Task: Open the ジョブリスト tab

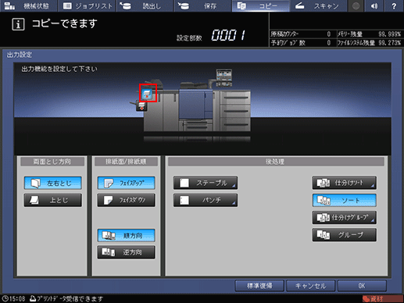Action: [x=88, y=6]
